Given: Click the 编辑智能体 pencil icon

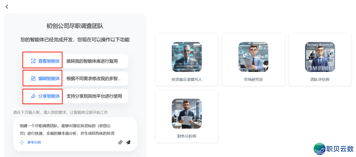Looking at the screenshot, I should [33, 79].
